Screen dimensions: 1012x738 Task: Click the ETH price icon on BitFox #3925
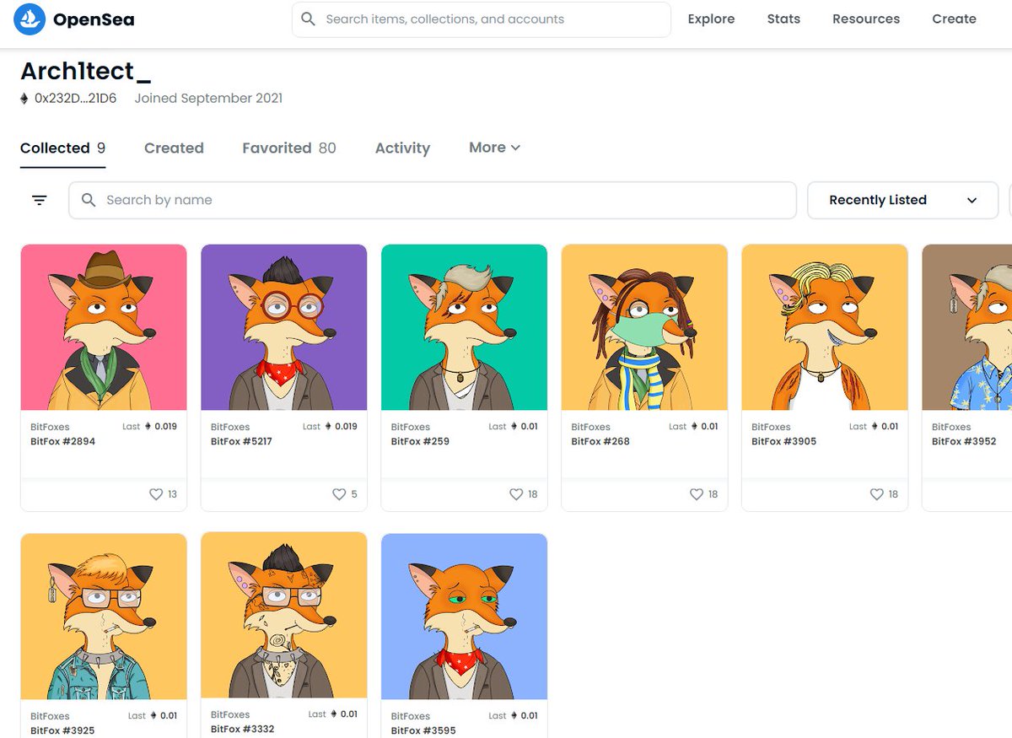click(x=153, y=715)
